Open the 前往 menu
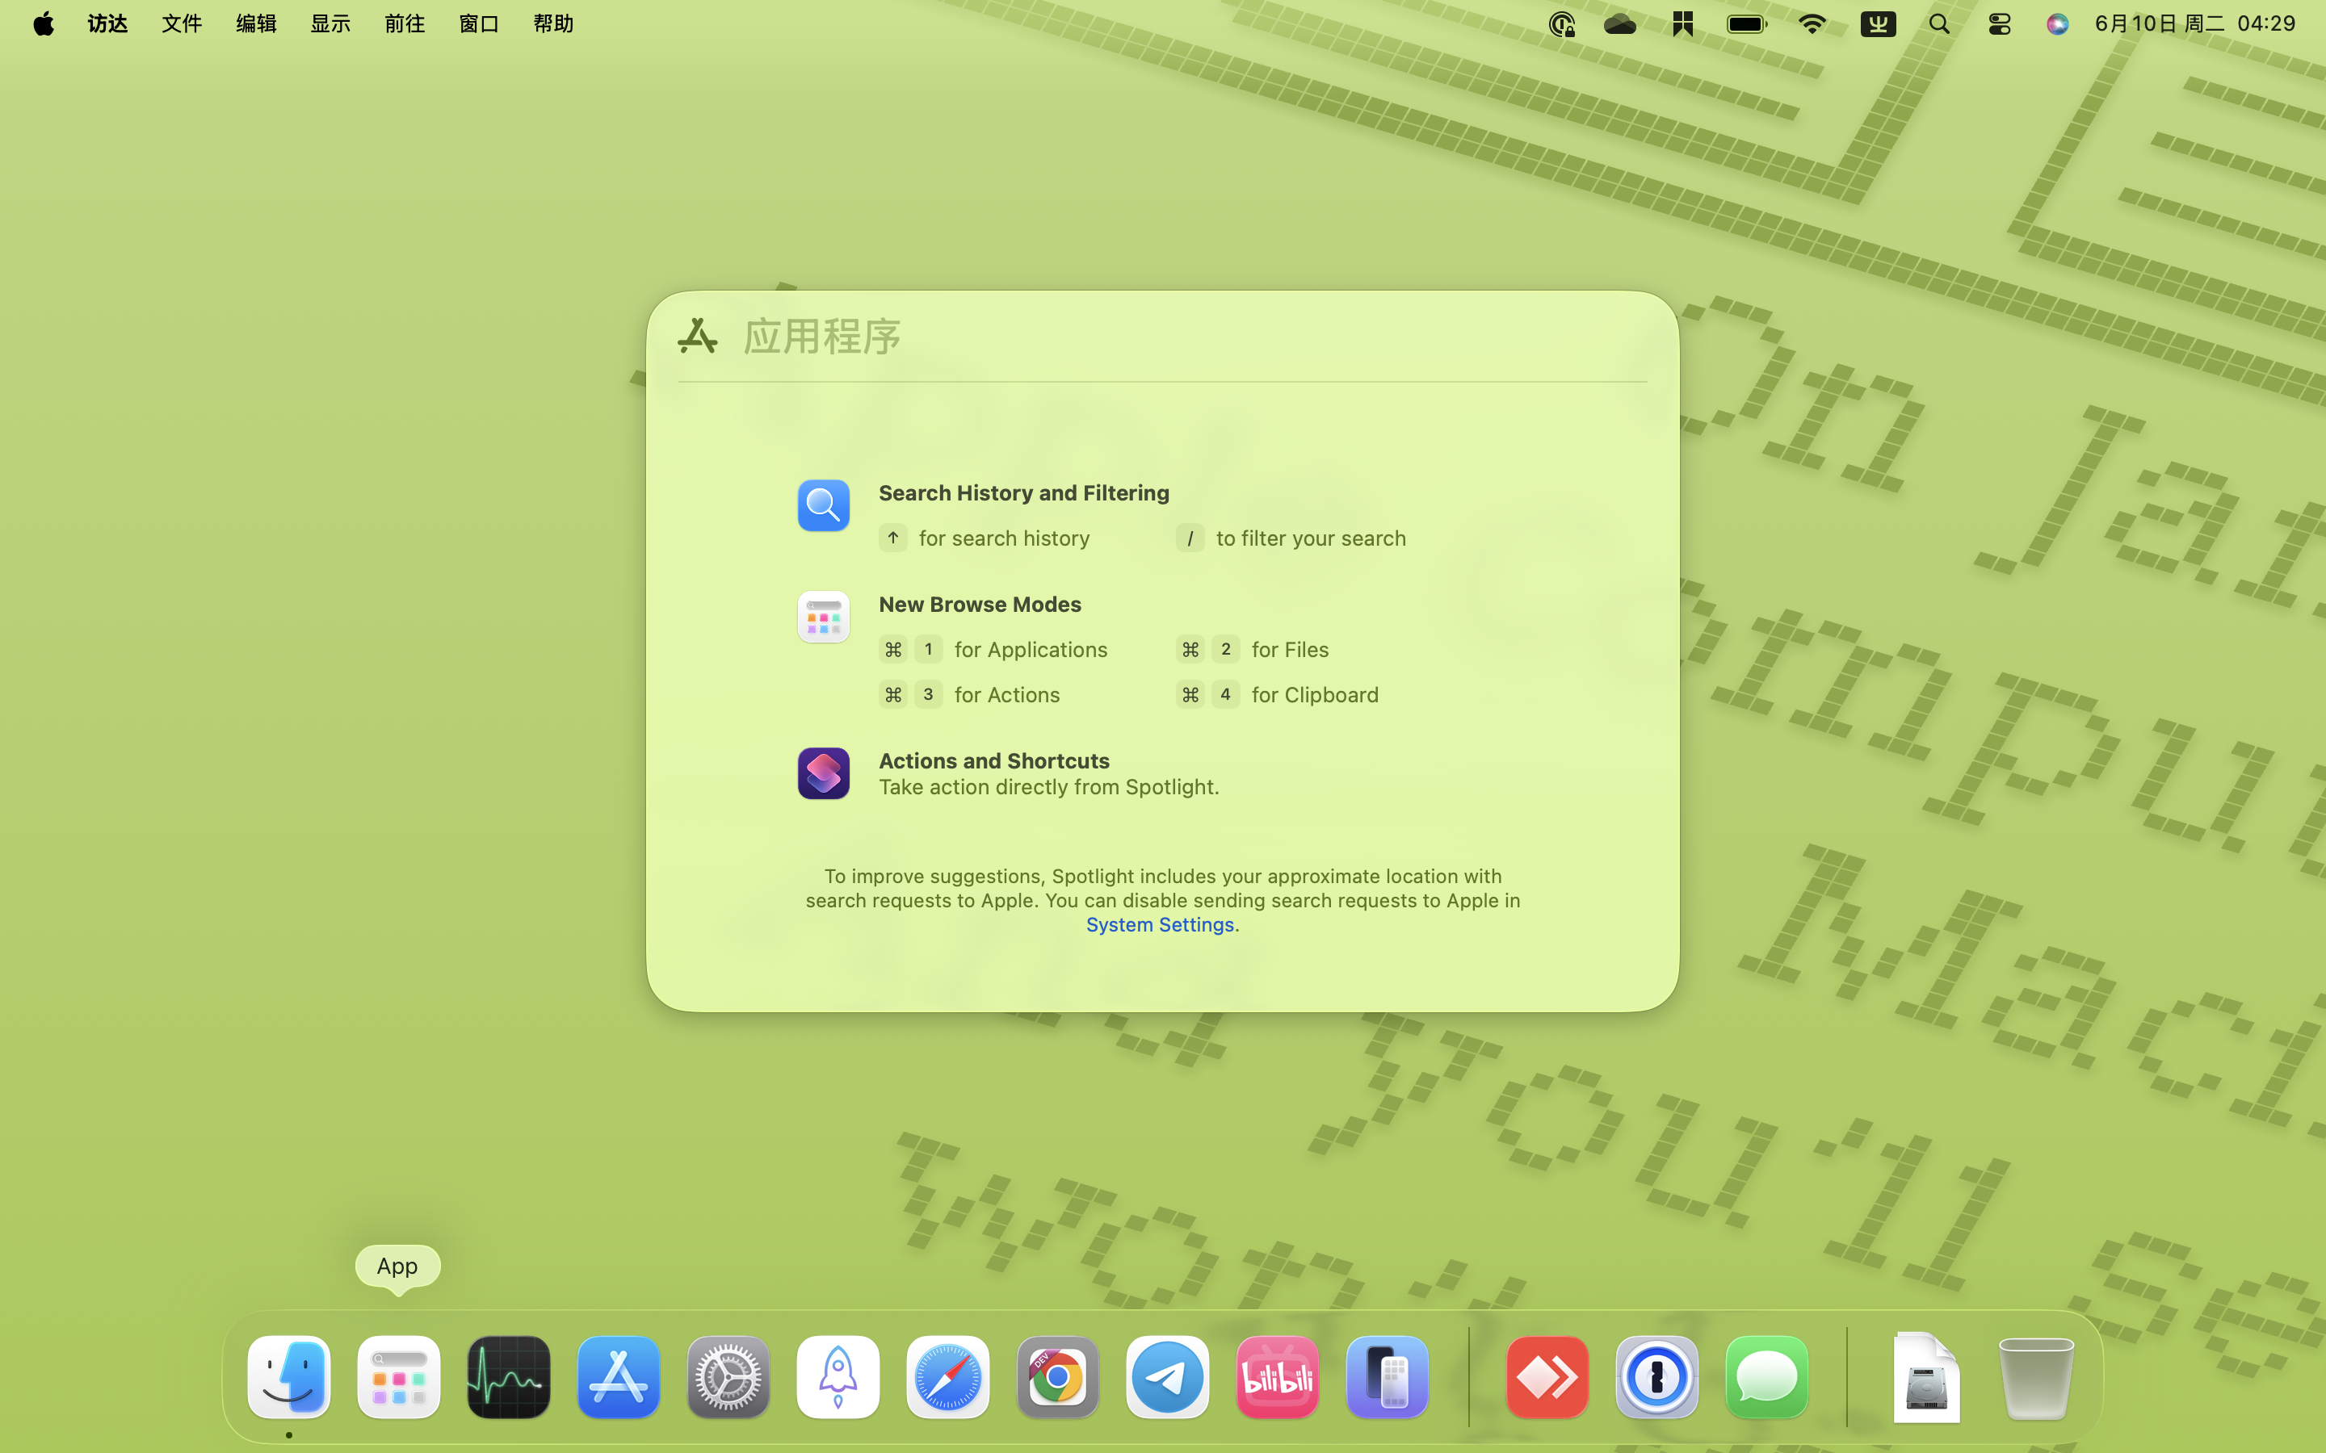2326x1453 pixels. (x=404, y=23)
